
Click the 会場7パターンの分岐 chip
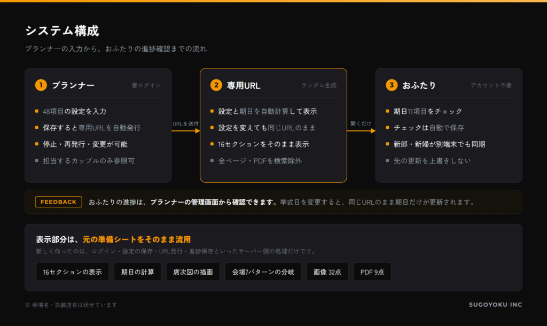(263, 271)
